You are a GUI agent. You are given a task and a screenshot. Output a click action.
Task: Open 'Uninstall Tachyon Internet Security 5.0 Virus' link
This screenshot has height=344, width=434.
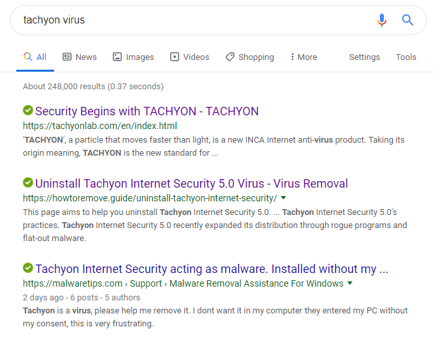(x=192, y=184)
